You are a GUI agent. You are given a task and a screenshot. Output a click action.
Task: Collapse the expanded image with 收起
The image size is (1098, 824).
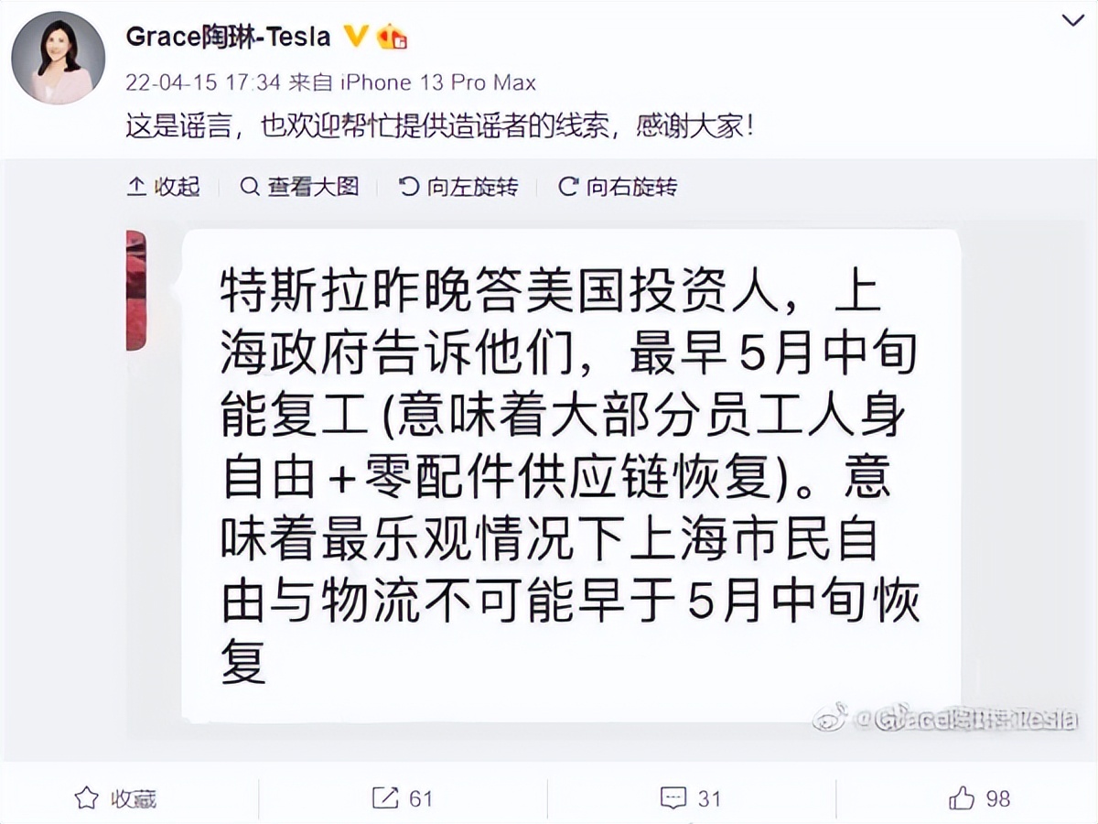click(163, 188)
